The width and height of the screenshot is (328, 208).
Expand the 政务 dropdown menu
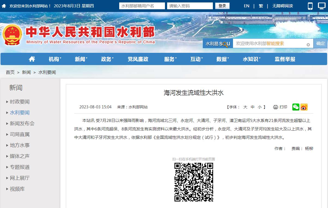point(107,59)
